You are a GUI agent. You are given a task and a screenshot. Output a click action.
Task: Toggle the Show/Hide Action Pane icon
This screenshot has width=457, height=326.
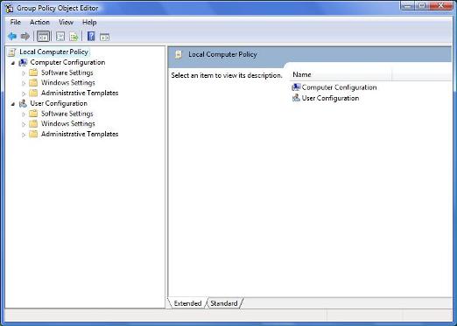[x=104, y=37]
